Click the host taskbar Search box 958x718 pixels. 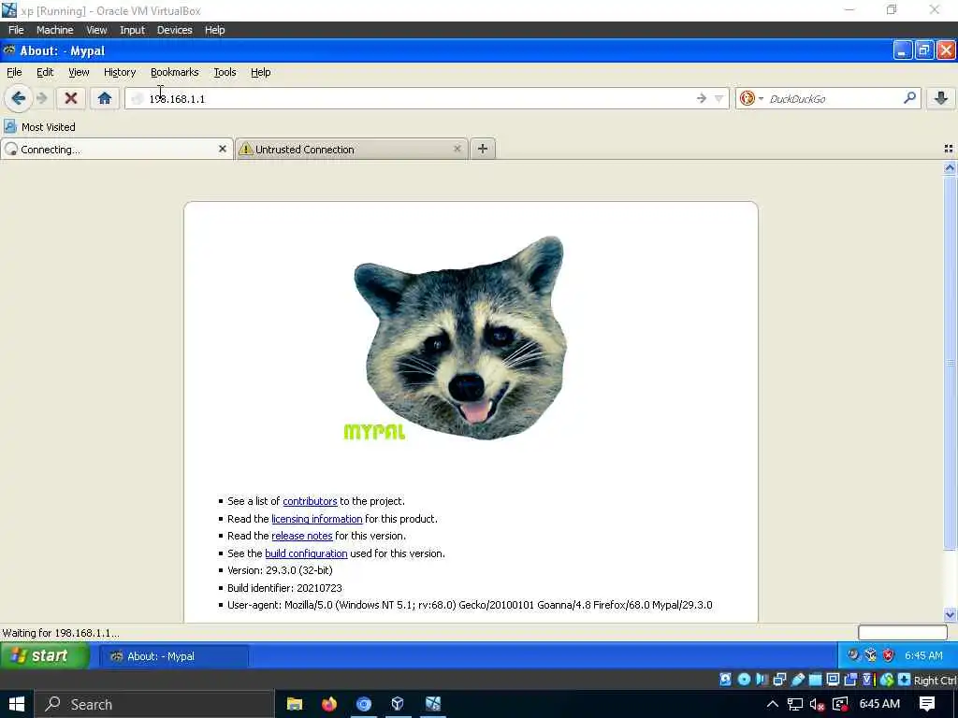(x=154, y=704)
